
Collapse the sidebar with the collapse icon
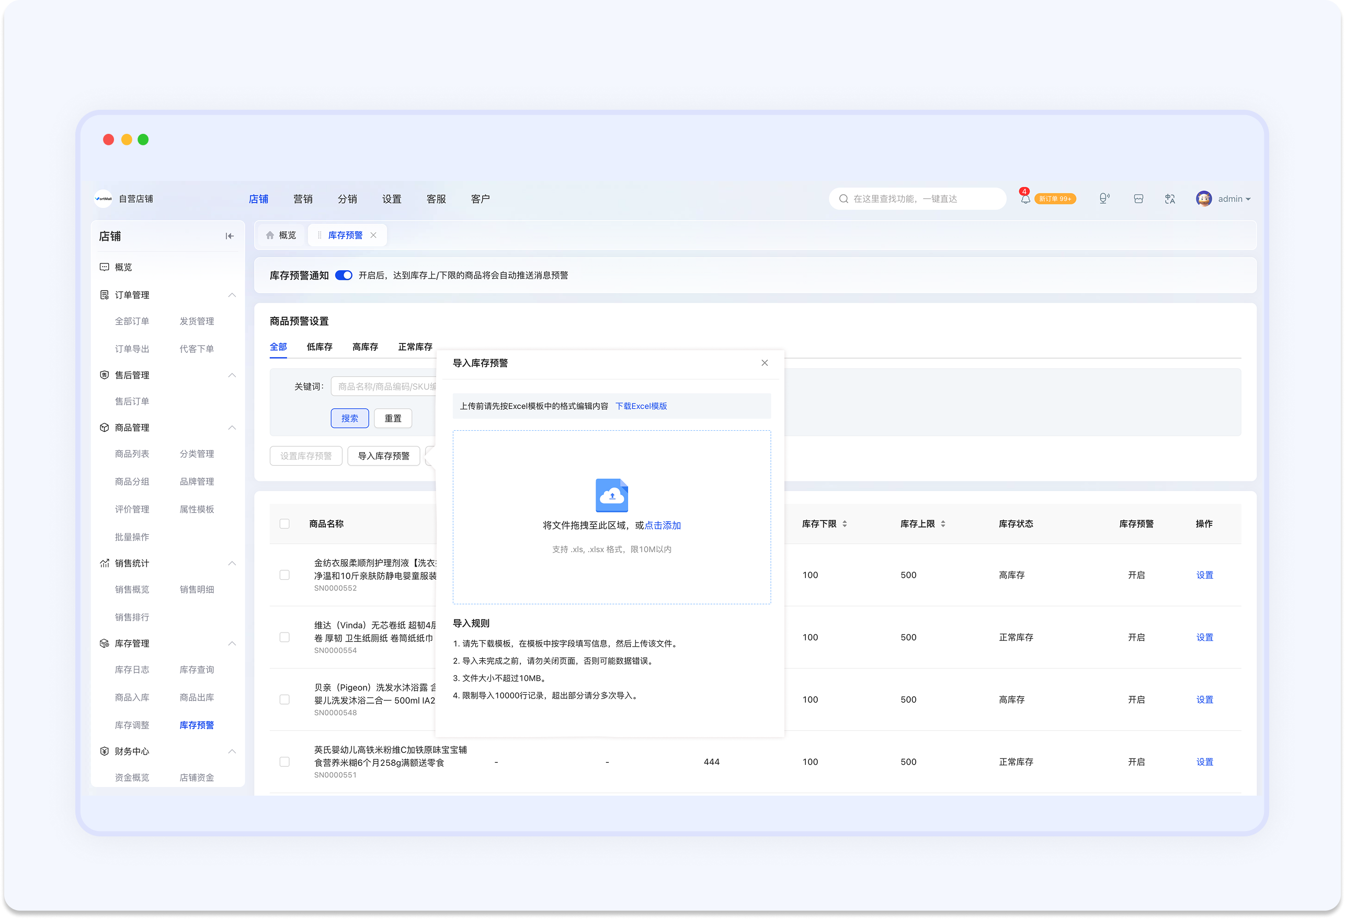pos(230,236)
